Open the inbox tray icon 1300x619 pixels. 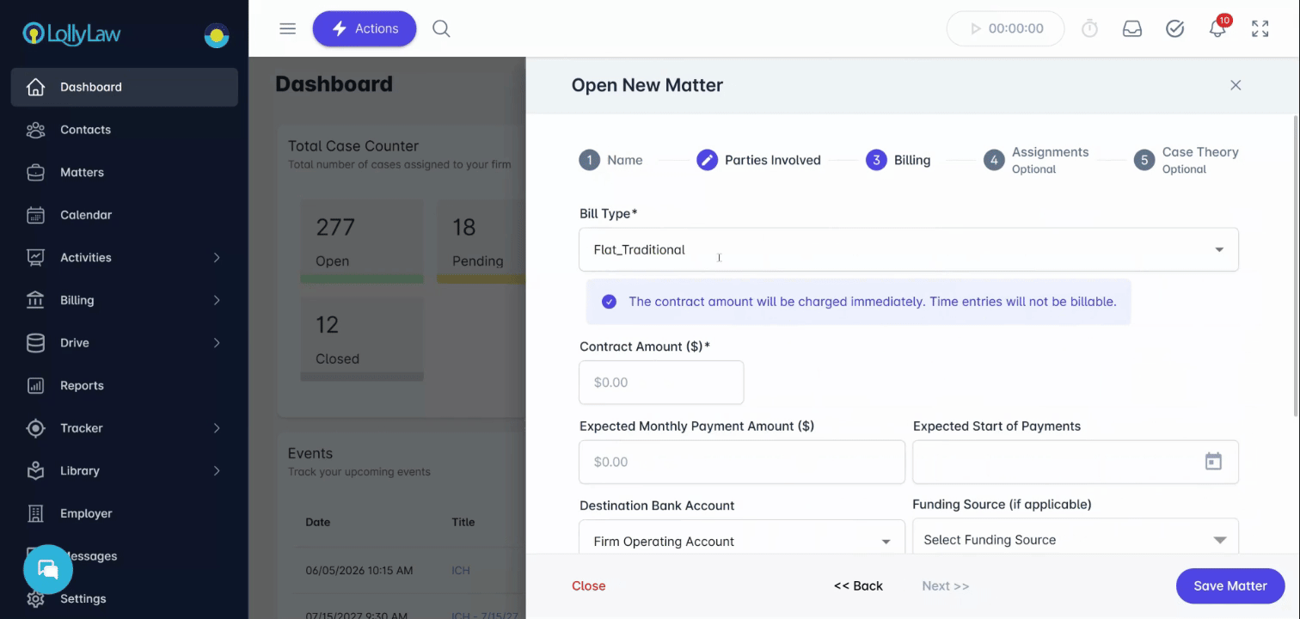(x=1132, y=28)
